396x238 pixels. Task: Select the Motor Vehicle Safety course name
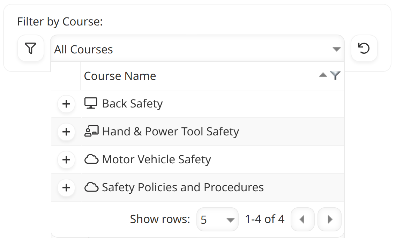pos(156,159)
